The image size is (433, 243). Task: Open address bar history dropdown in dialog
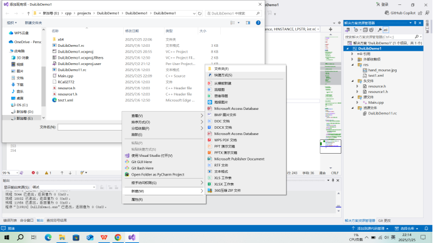click(x=194, y=13)
